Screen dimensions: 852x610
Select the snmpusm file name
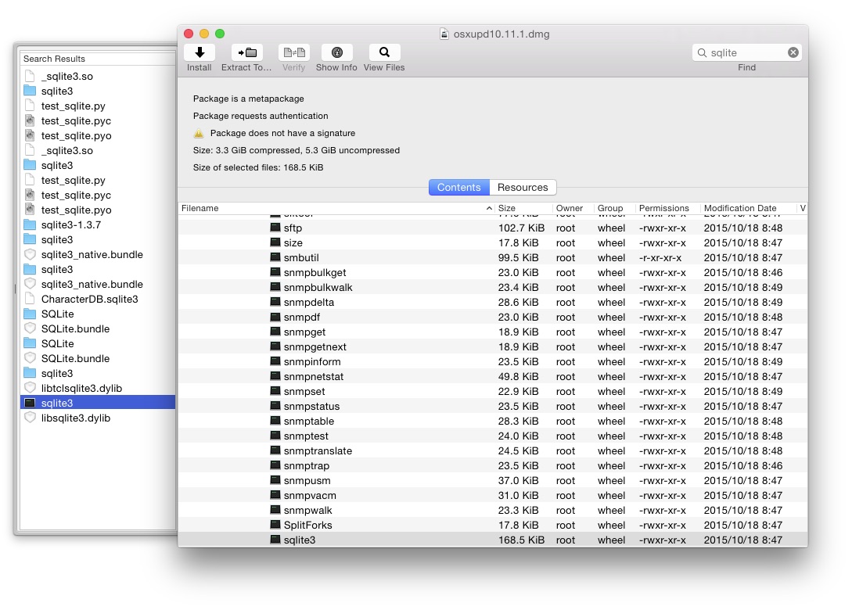click(307, 481)
